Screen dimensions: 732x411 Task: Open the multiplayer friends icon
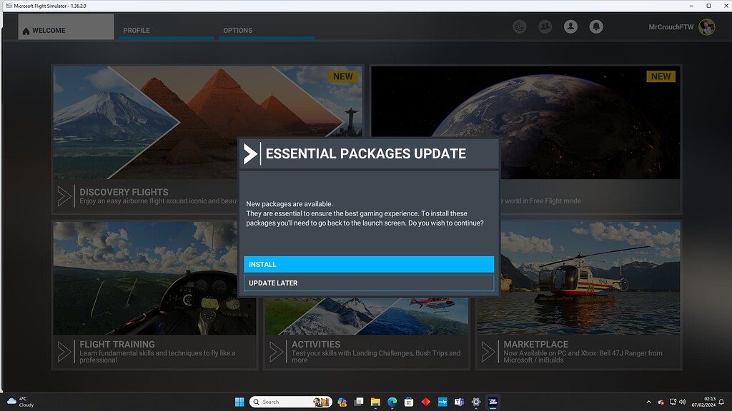click(545, 26)
